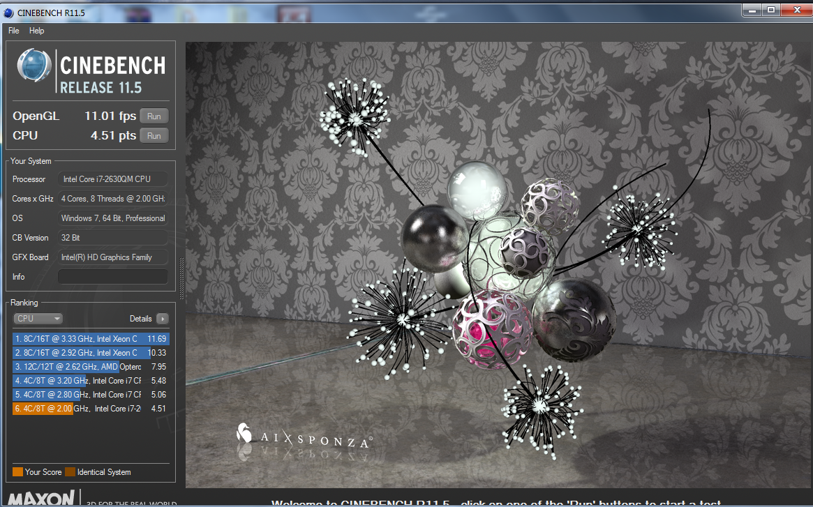Open the File menu
Image resolution: width=813 pixels, height=507 pixels.
[13, 31]
